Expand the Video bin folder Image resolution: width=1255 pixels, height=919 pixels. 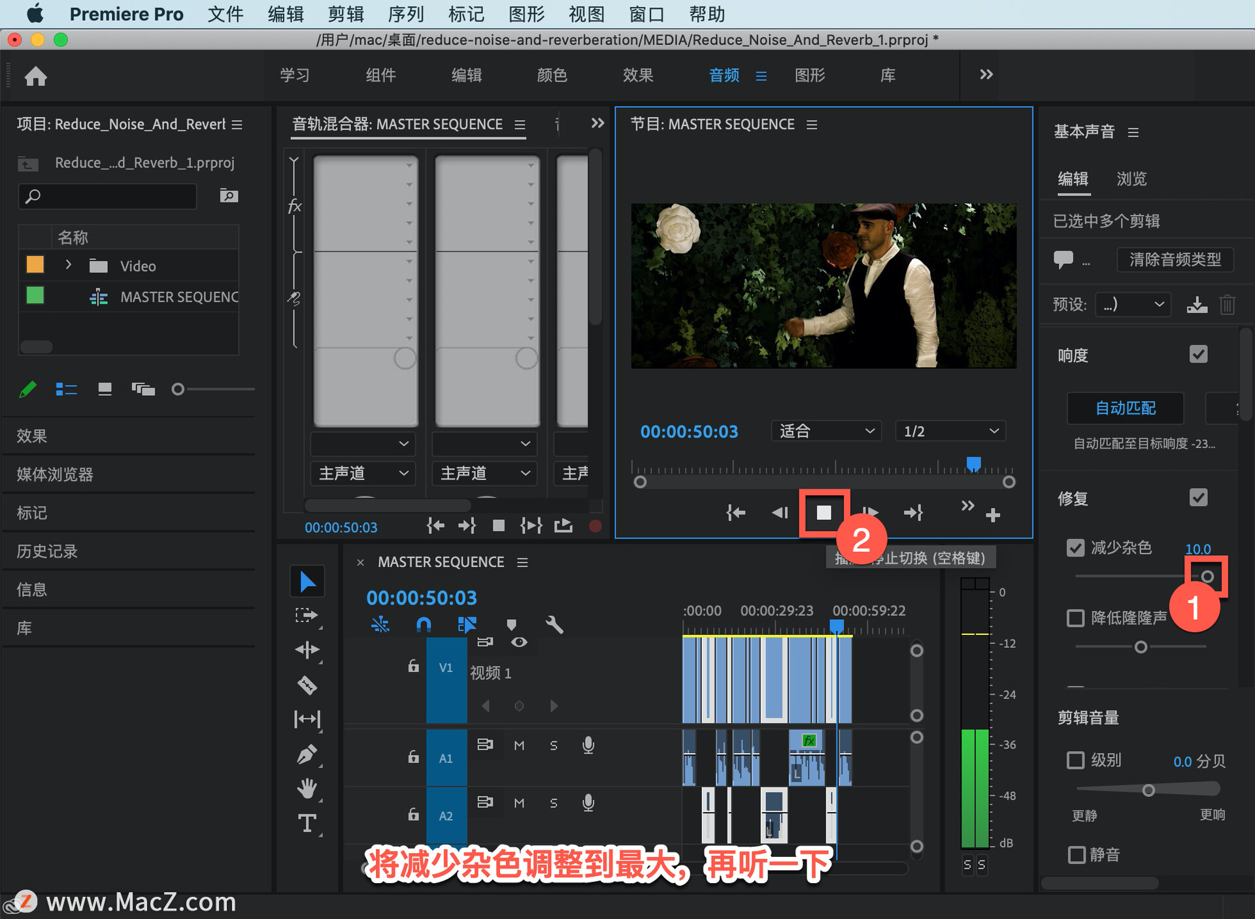[x=68, y=265]
